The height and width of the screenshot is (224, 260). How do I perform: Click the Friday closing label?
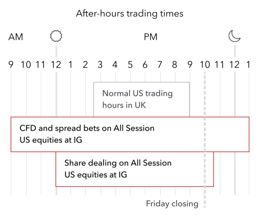point(172,204)
